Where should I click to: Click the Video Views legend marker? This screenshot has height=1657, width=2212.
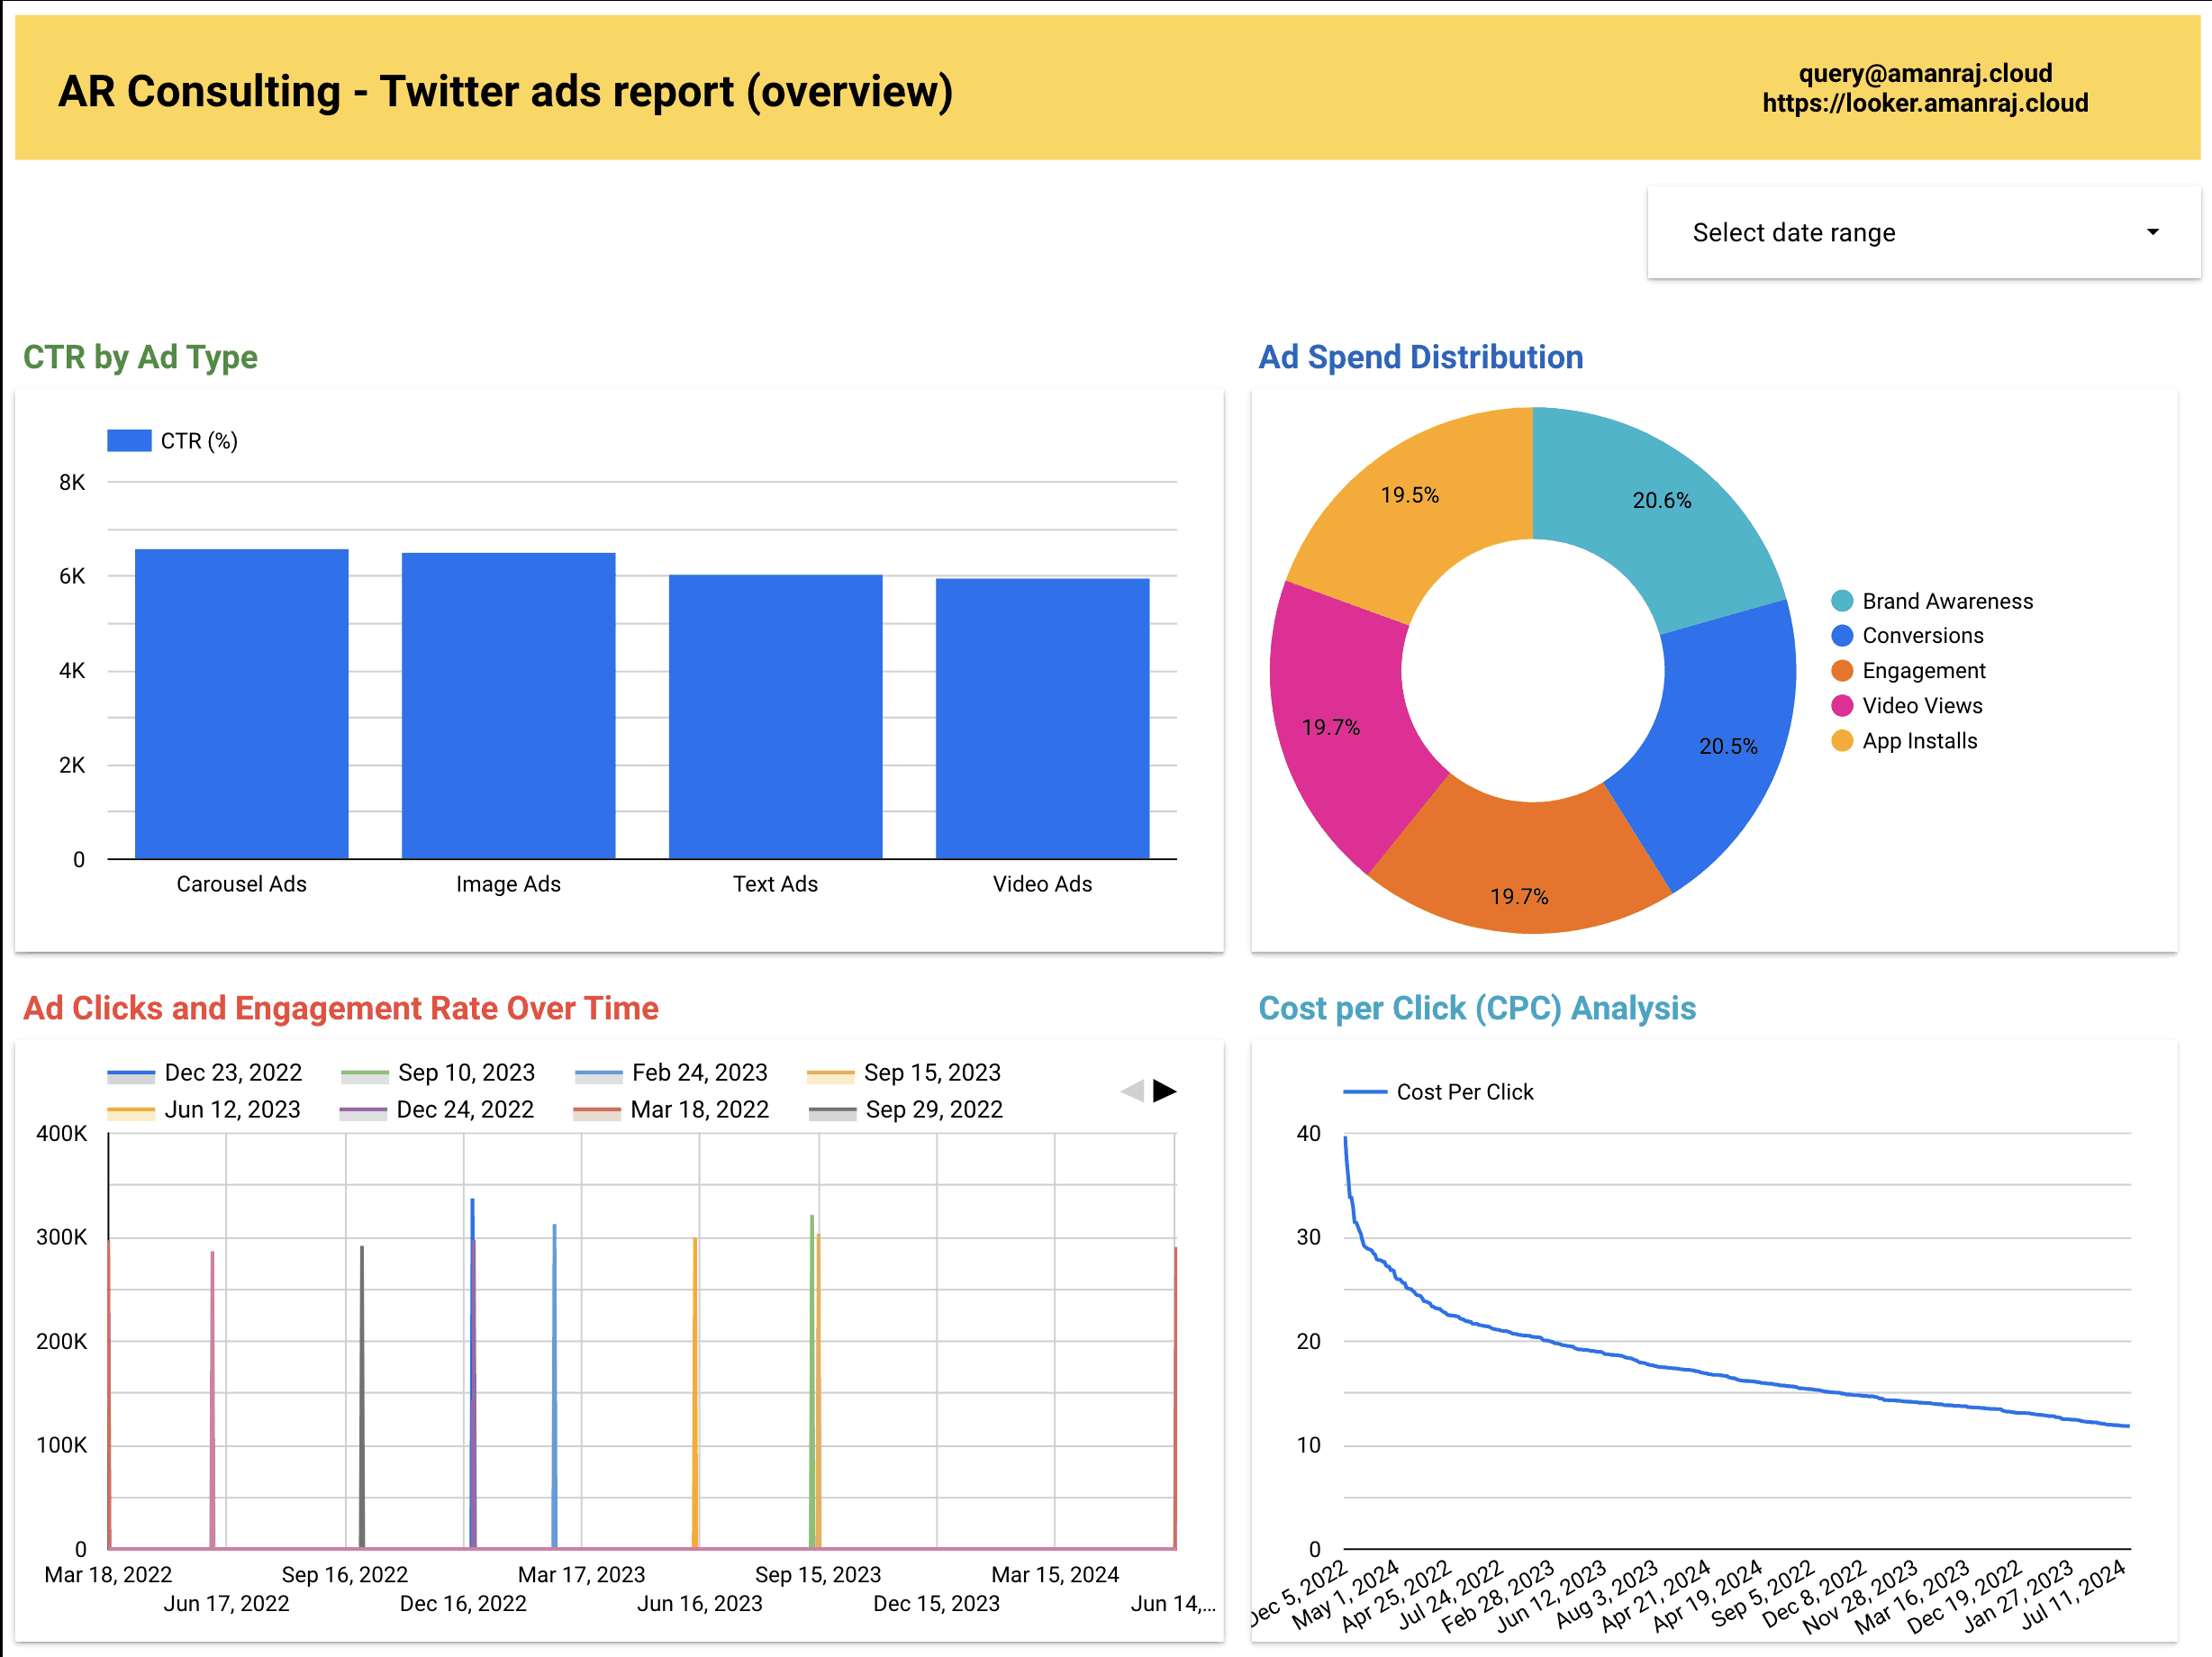(x=1841, y=705)
